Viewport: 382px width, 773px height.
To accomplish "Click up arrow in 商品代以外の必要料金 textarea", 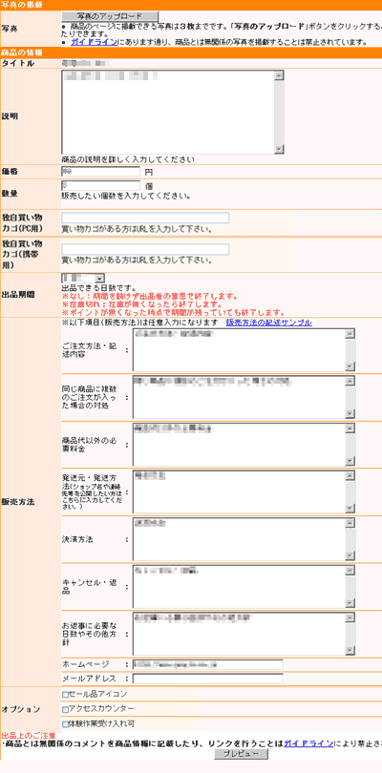I will [x=350, y=428].
